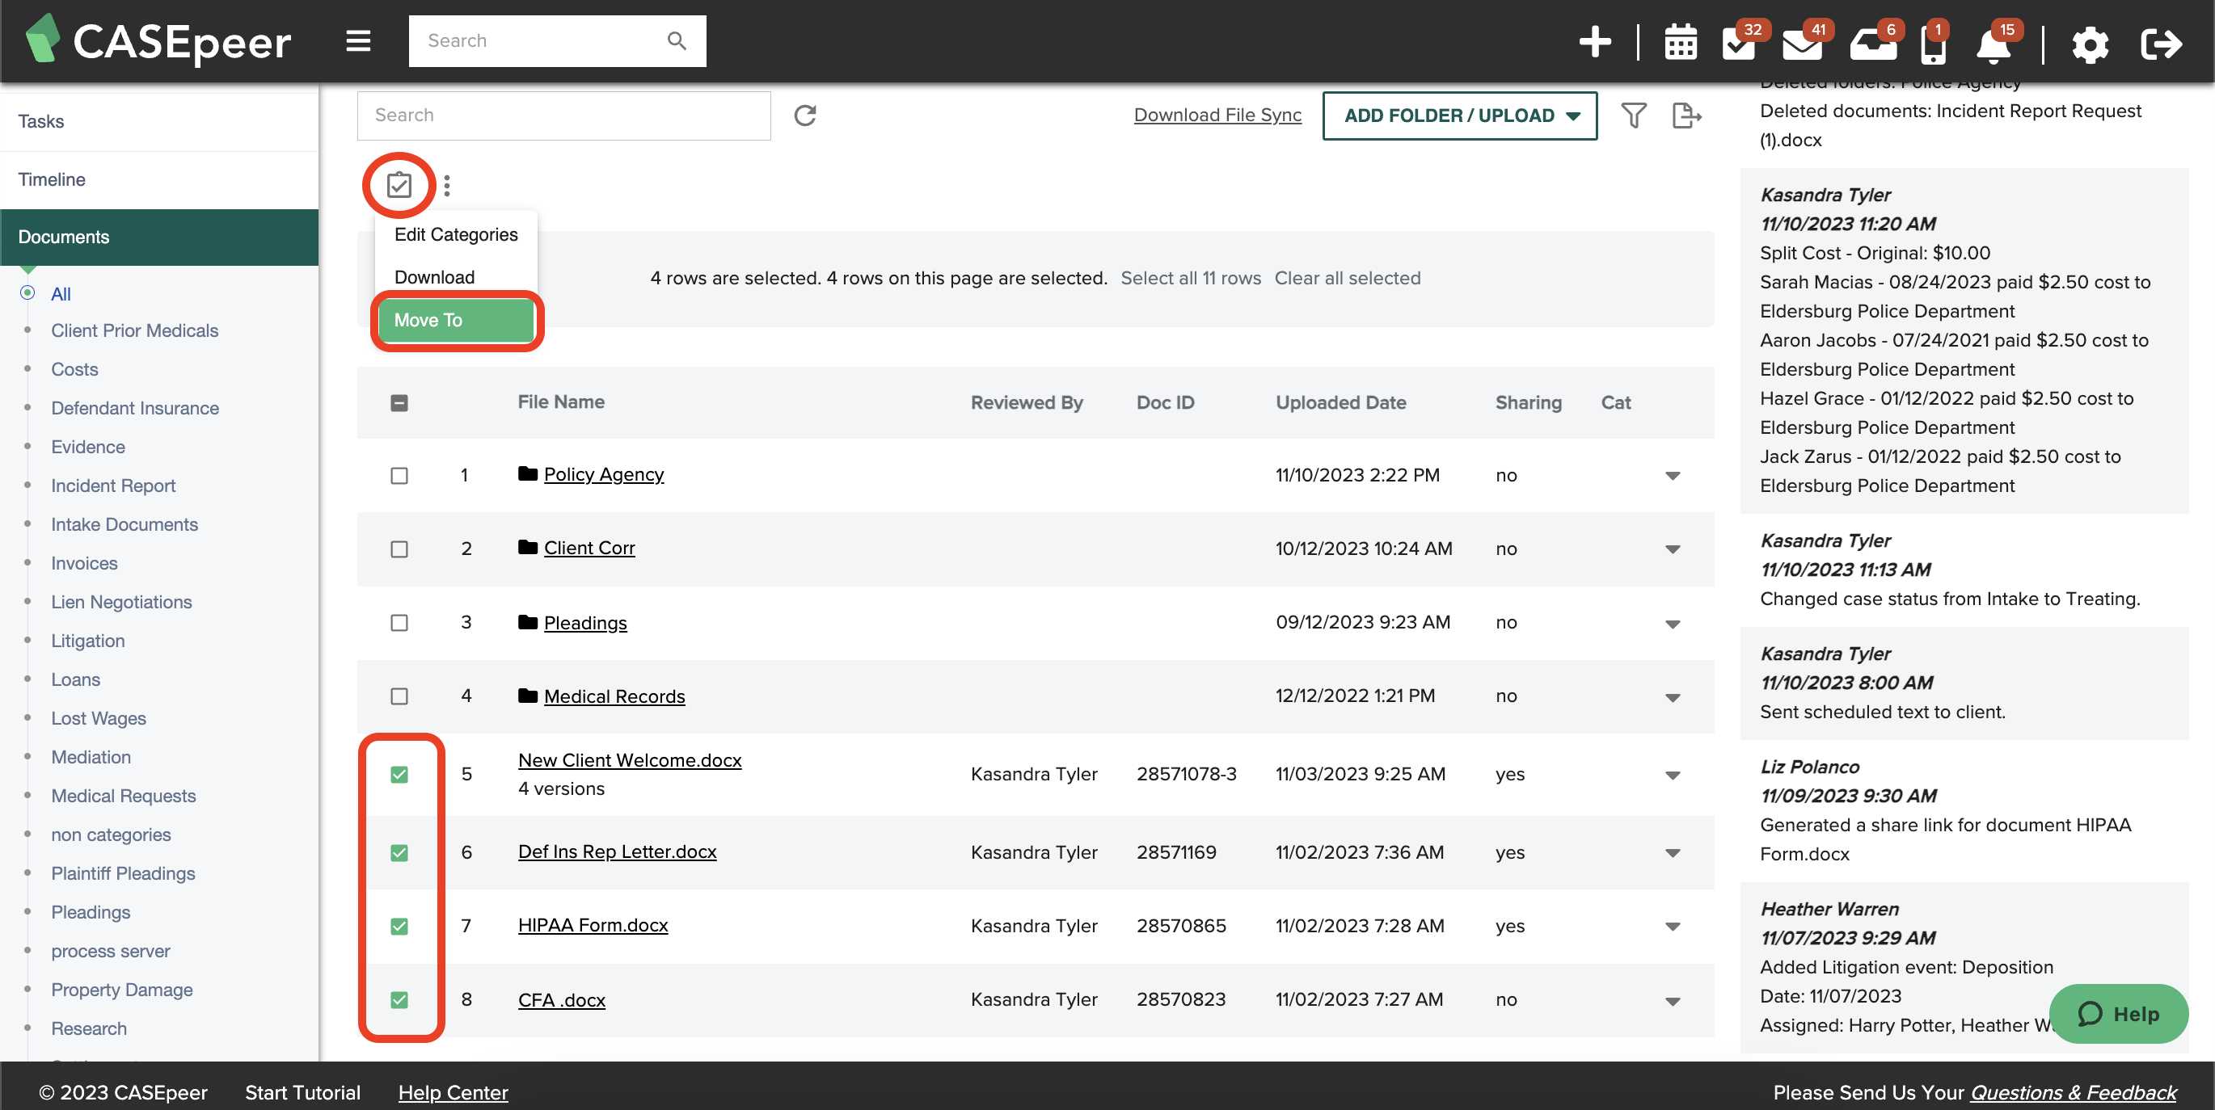Open the document filter funnel icon
Viewport: 2215px width, 1110px height.
(1633, 116)
